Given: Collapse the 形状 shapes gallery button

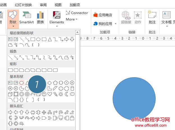Looking at the screenshot, I should tap(13, 19).
